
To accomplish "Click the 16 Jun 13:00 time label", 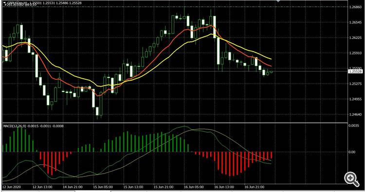I will (224, 187).
